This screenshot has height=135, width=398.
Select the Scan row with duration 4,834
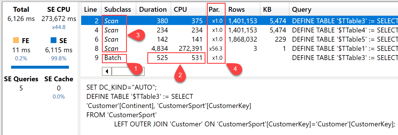click(x=239, y=49)
